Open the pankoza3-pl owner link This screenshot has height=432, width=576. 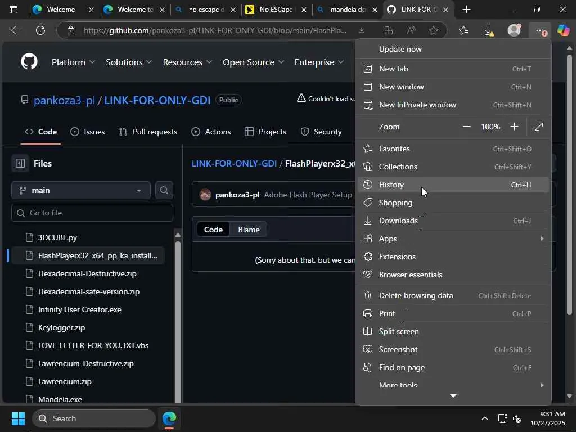point(64,100)
